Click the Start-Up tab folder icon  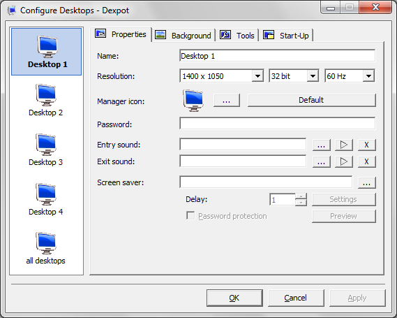pyautogui.click(x=269, y=35)
